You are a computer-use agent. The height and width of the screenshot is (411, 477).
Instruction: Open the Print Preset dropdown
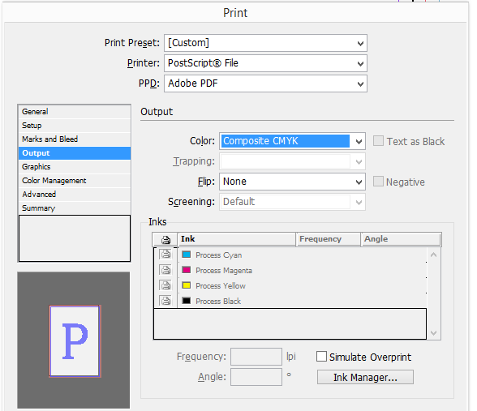click(265, 43)
